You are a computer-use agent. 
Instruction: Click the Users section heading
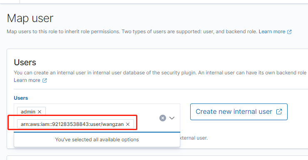pyautogui.click(x=25, y=63)
